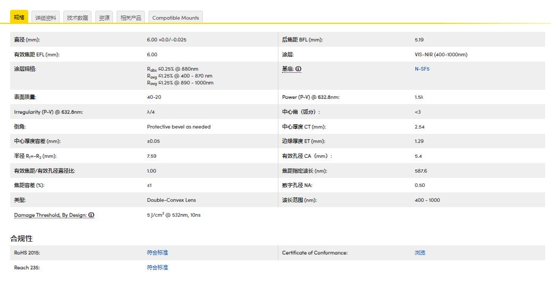This screenshot has width=551, height=290.
Task: Click the info icon next to 基底
Action: [x=299, y=69]
